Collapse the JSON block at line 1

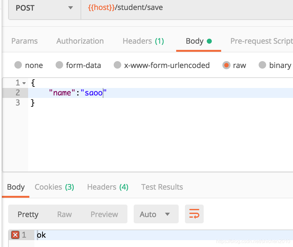pyautogui.click(x=24, y=83)
